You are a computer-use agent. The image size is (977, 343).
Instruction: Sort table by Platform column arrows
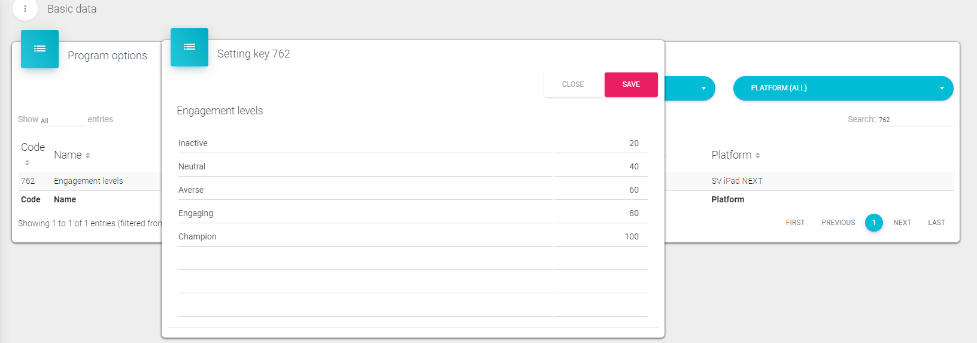tap(757, 156)
